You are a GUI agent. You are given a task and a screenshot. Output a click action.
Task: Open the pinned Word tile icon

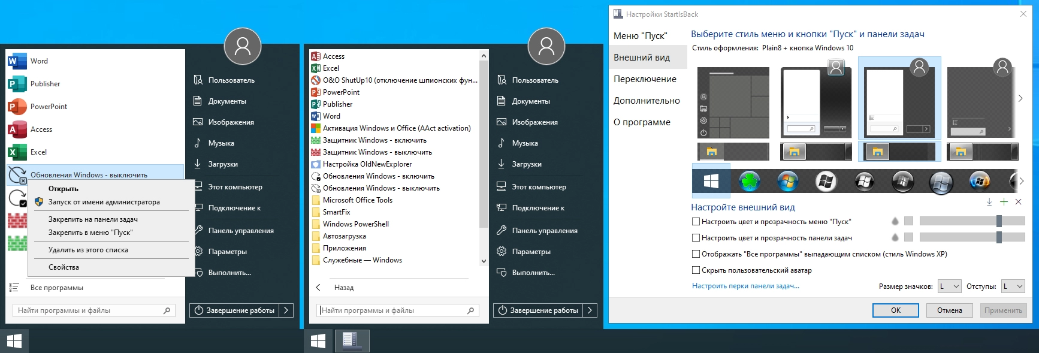(17, 61)
